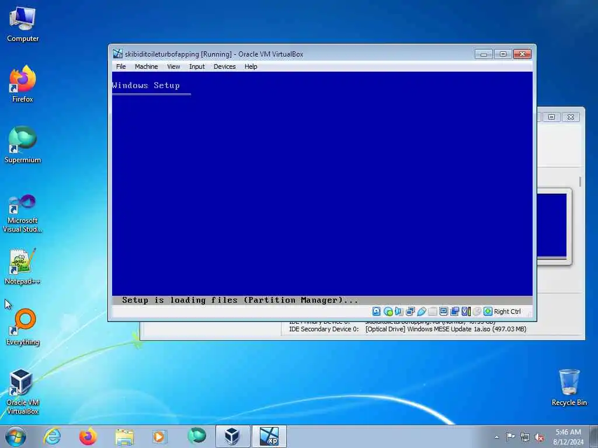This screenshot has width=598, height=448.
Task: Click the scrollbar in the VirtualBox Manager window
Action: [x=580, y=181]
